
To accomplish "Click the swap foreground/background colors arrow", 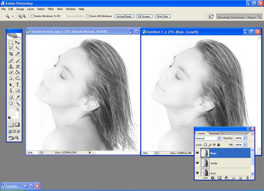I will pyautogui.click(x=18, y=110).
